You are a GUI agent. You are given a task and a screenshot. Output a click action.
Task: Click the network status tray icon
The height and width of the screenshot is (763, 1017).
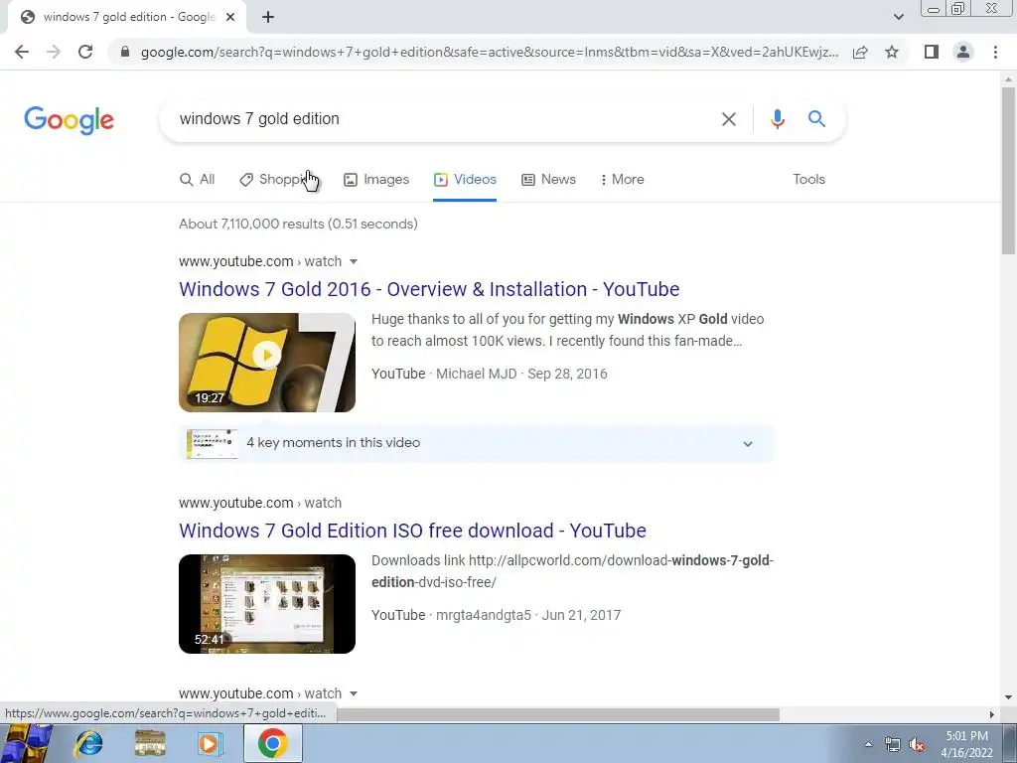(x=893, y=745)
